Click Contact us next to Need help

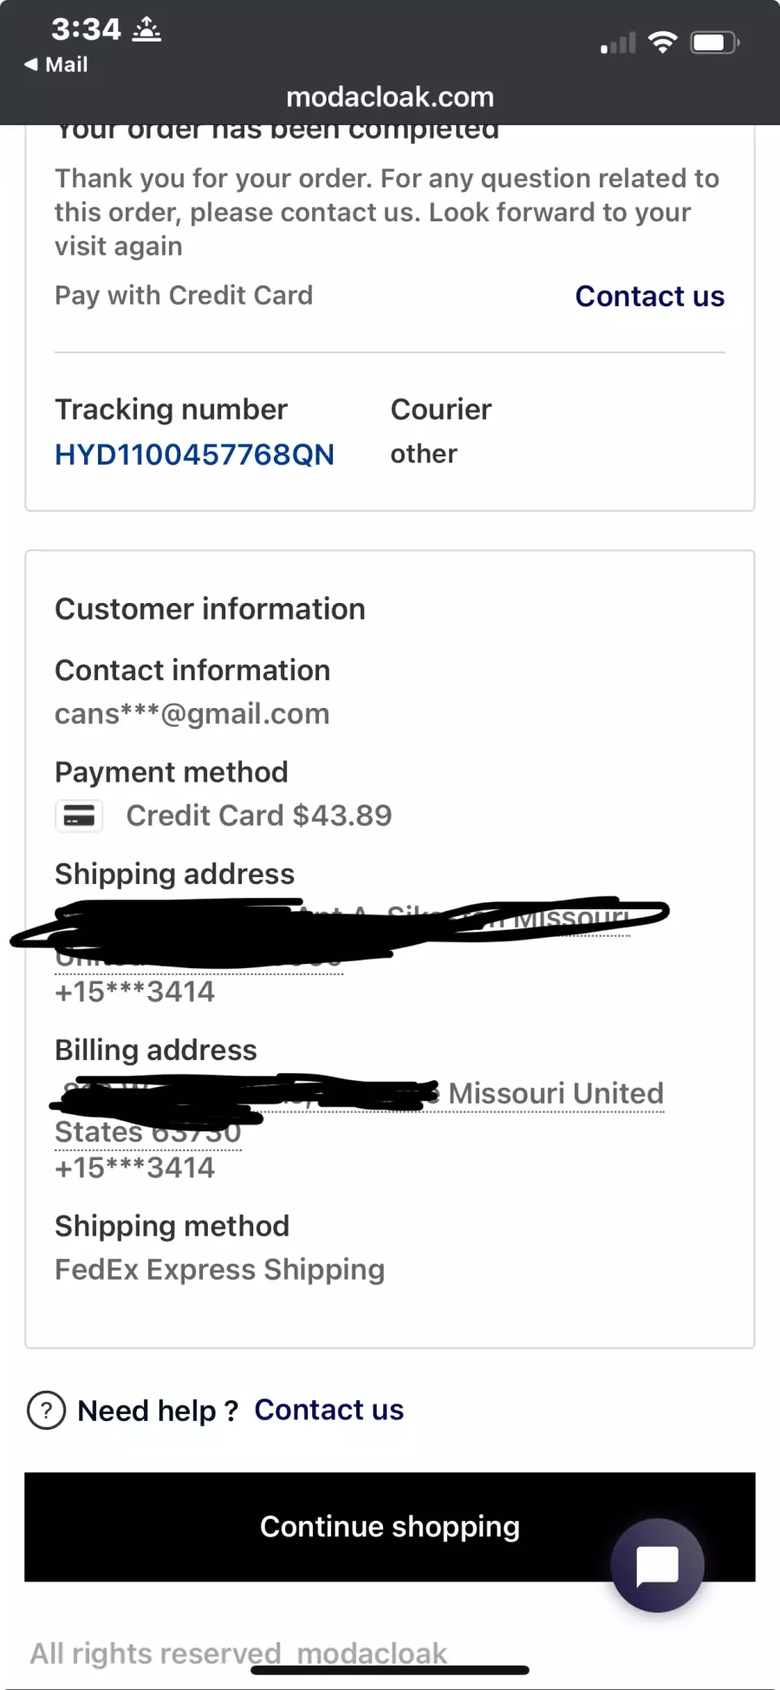[328, 1411]
